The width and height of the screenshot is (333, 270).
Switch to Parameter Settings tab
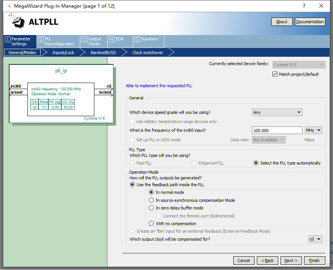tap(20, 42)
